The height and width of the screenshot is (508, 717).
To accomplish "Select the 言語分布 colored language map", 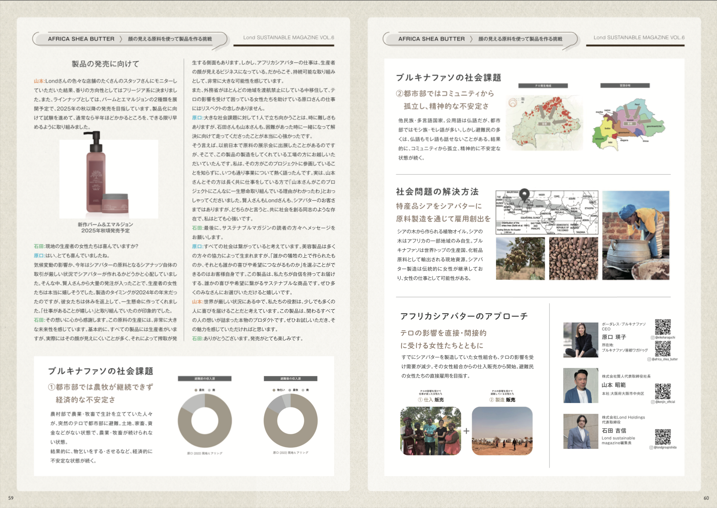I will pyautogui.click(x=628, y=125).
